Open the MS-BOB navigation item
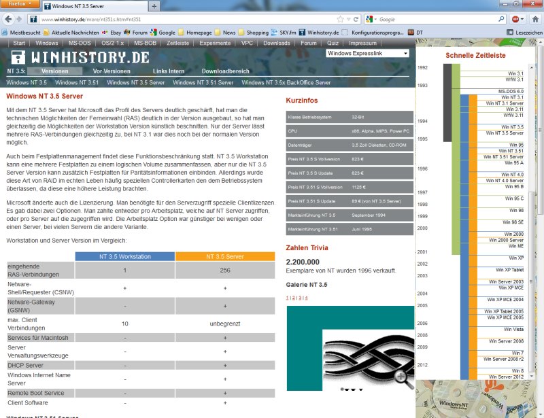The image size is (544, 418). click(x=145, y=43)
